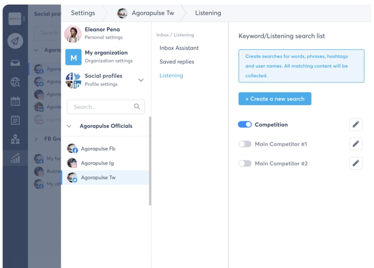Image resolution: width=374 pixels, height=268 pixels.
Task: Open the inbox tray icon in sidebar
Action: click(15, 63)
